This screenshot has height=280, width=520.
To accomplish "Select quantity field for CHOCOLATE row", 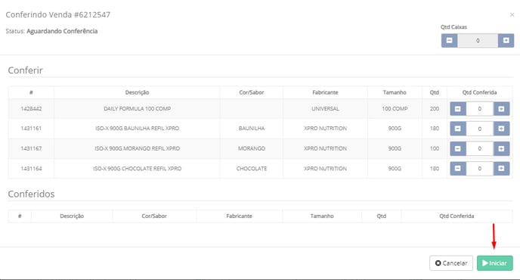I will tap(479, 169).
